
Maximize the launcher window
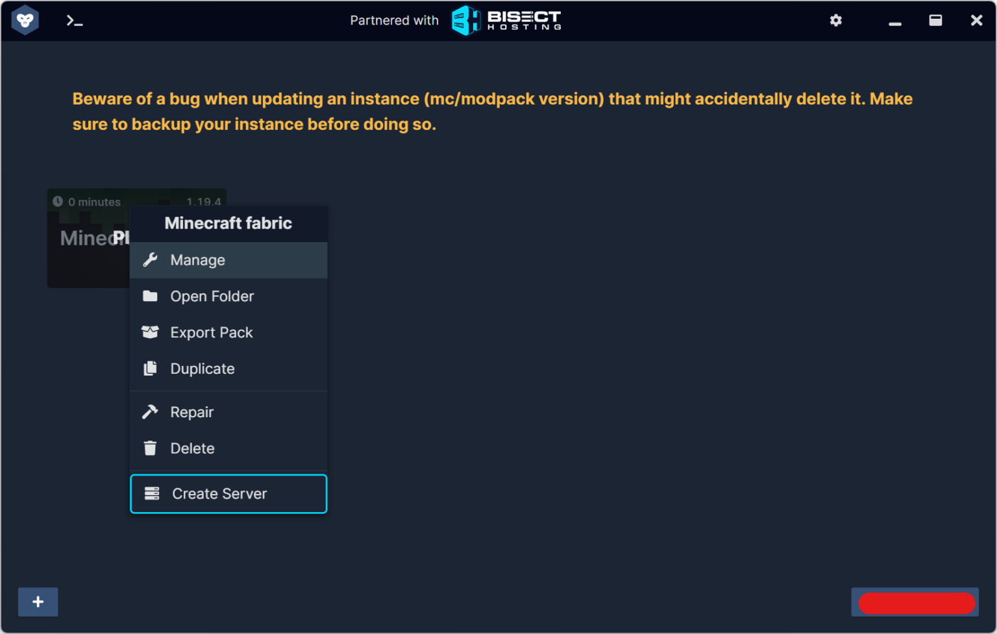935,21
